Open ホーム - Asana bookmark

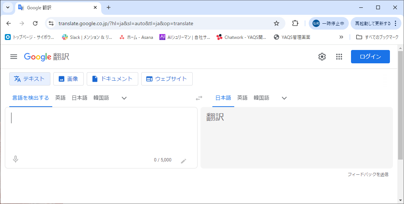(x=136, y=37)
